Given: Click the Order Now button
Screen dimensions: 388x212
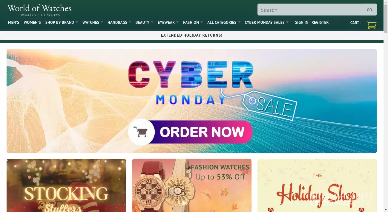Looking at the screenshot, I should coord(190,132).
